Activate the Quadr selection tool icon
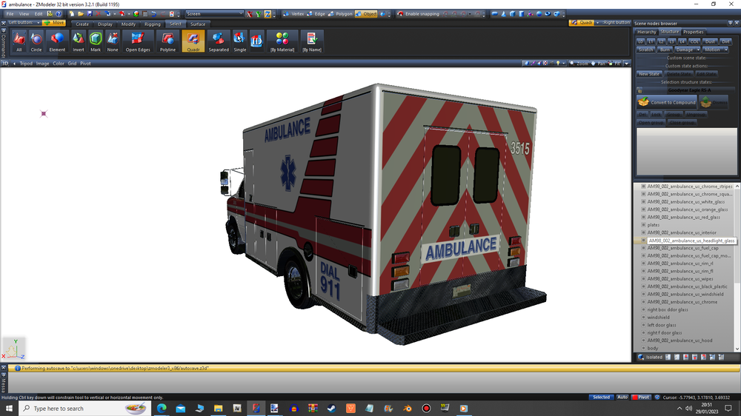Image resolution: width=741 pixels, height=416 pixels. (193, 41)
